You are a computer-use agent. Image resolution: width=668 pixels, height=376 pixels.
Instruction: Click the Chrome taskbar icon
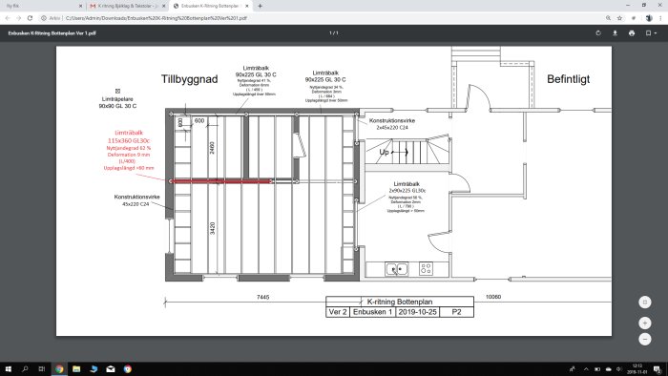coord(59,368)
